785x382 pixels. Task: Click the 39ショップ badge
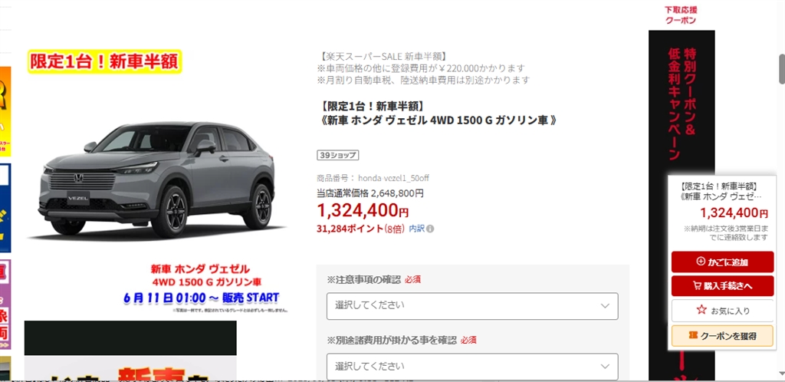pyautogui.click(x=338, y=155)
